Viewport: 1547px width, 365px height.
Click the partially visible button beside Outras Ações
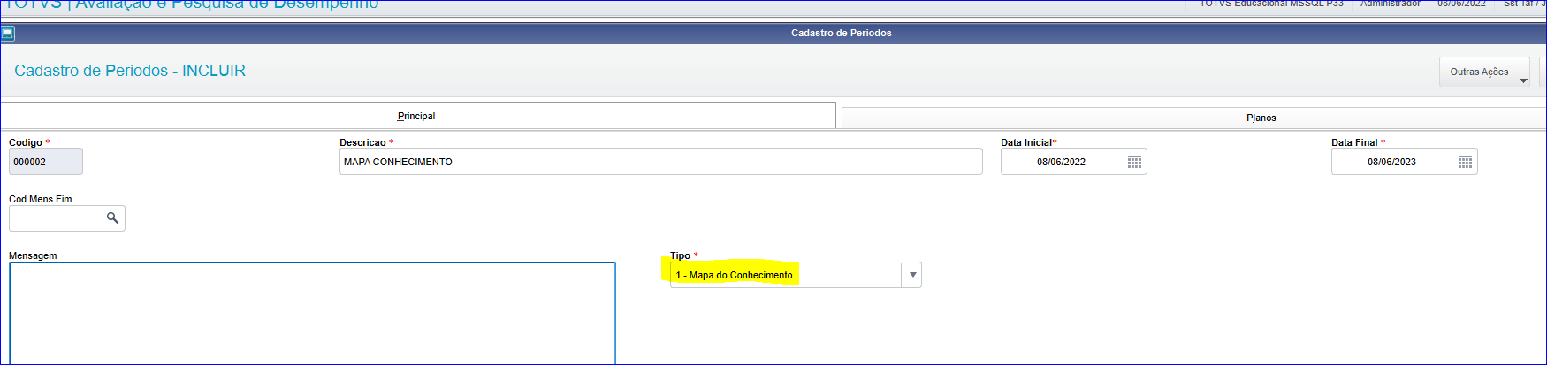1543,72
